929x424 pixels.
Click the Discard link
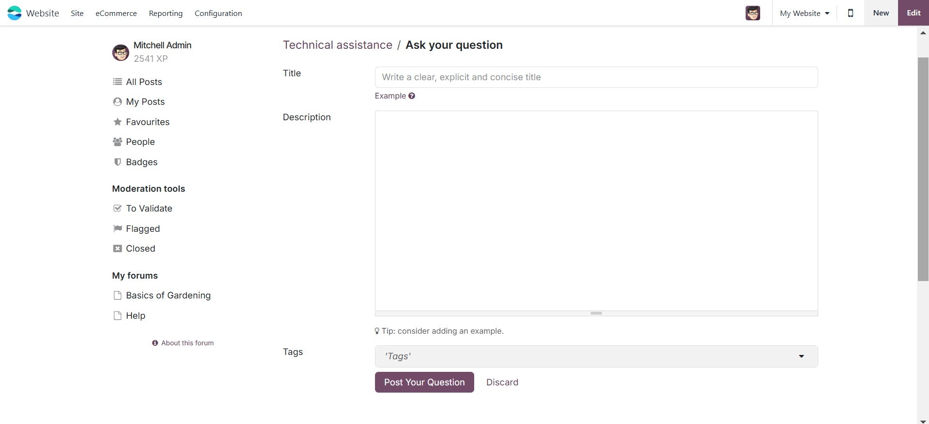coord(502,382)
